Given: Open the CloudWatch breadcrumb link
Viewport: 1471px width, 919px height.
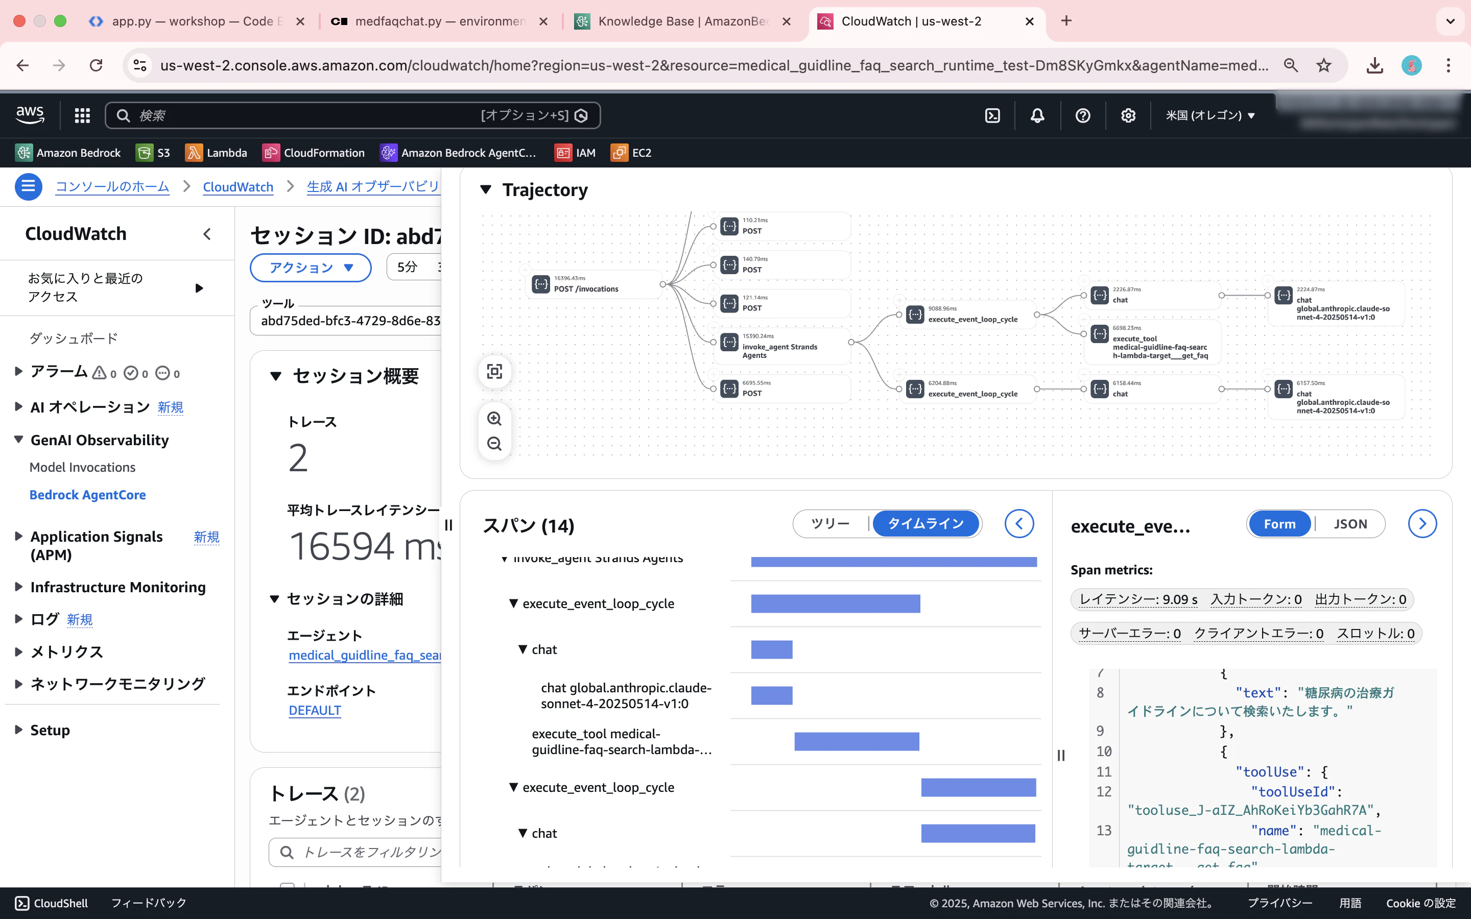Looking at the screenshot, I should (239, 186).
